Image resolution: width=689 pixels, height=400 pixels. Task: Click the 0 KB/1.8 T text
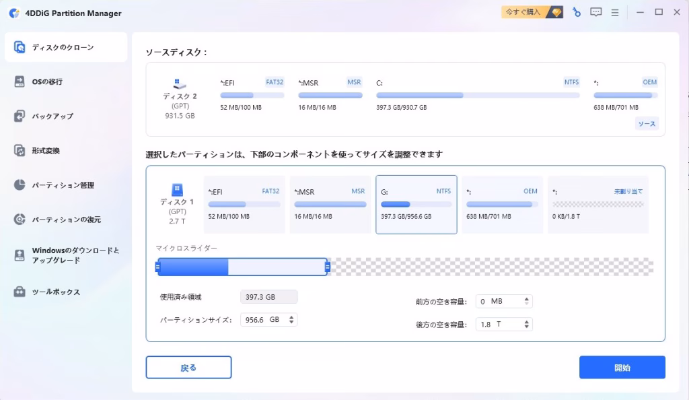coord(566,217)
